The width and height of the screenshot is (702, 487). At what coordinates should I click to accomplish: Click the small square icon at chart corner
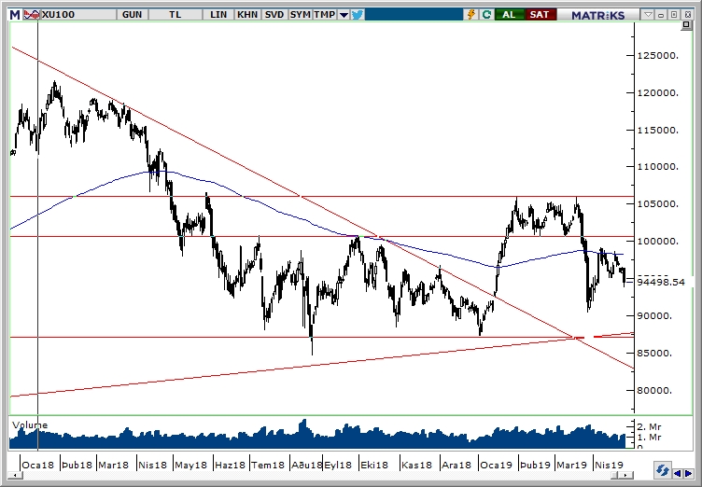coord(686,25)
